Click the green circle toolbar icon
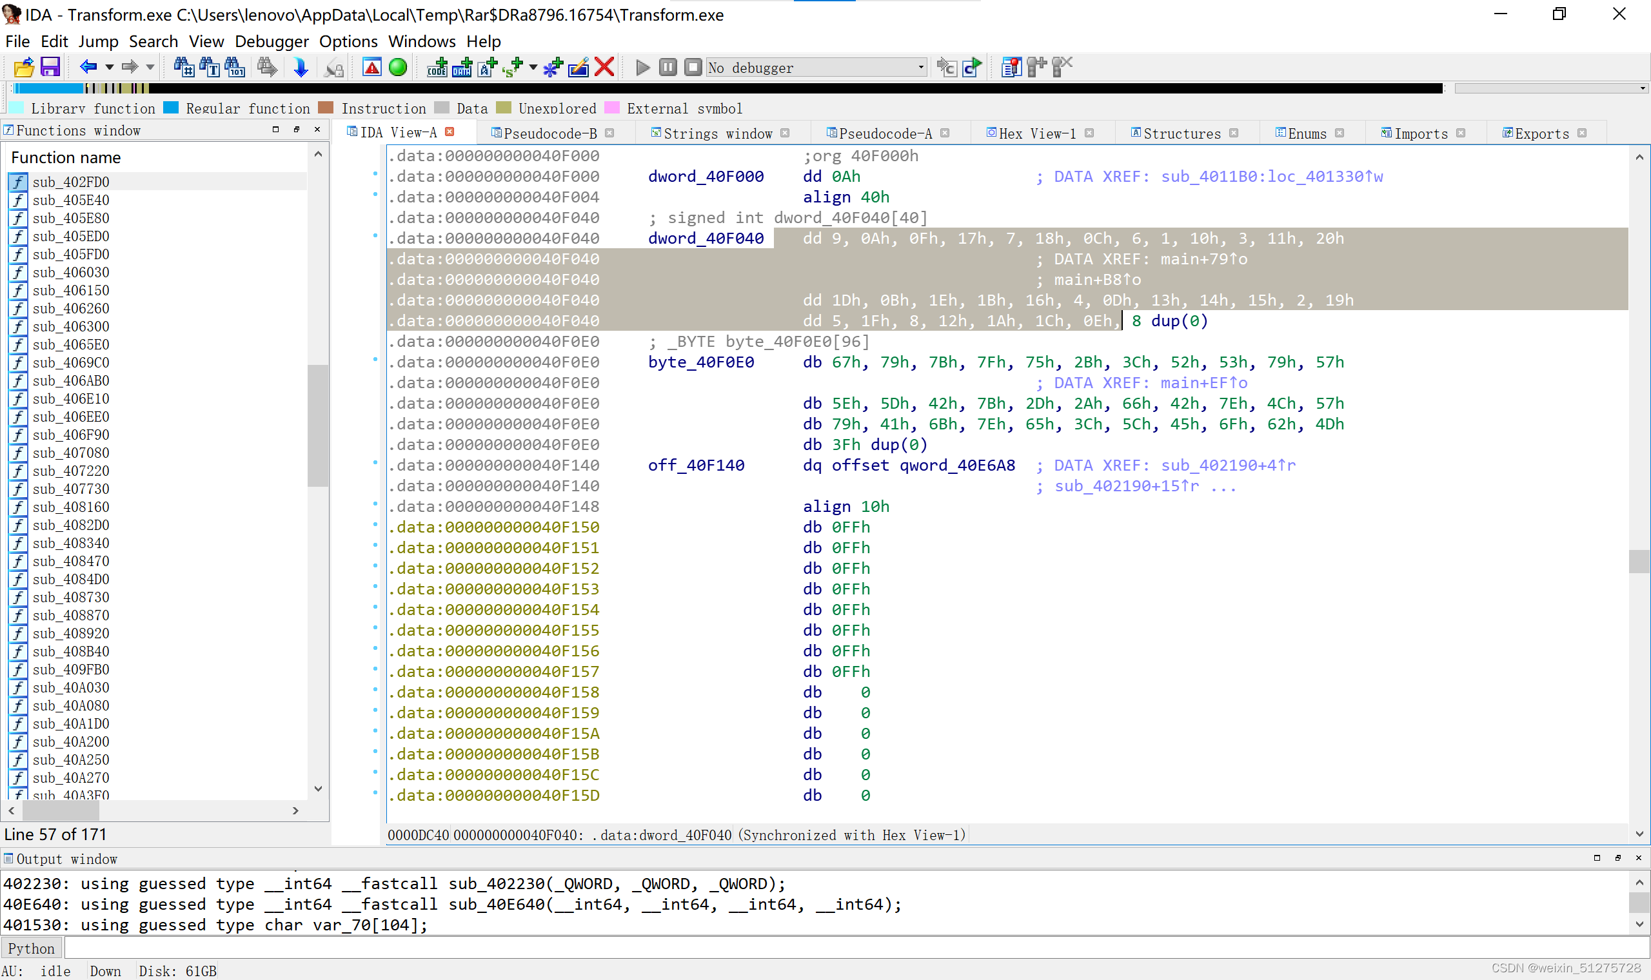1651x980 pixels. click(397, 67)
